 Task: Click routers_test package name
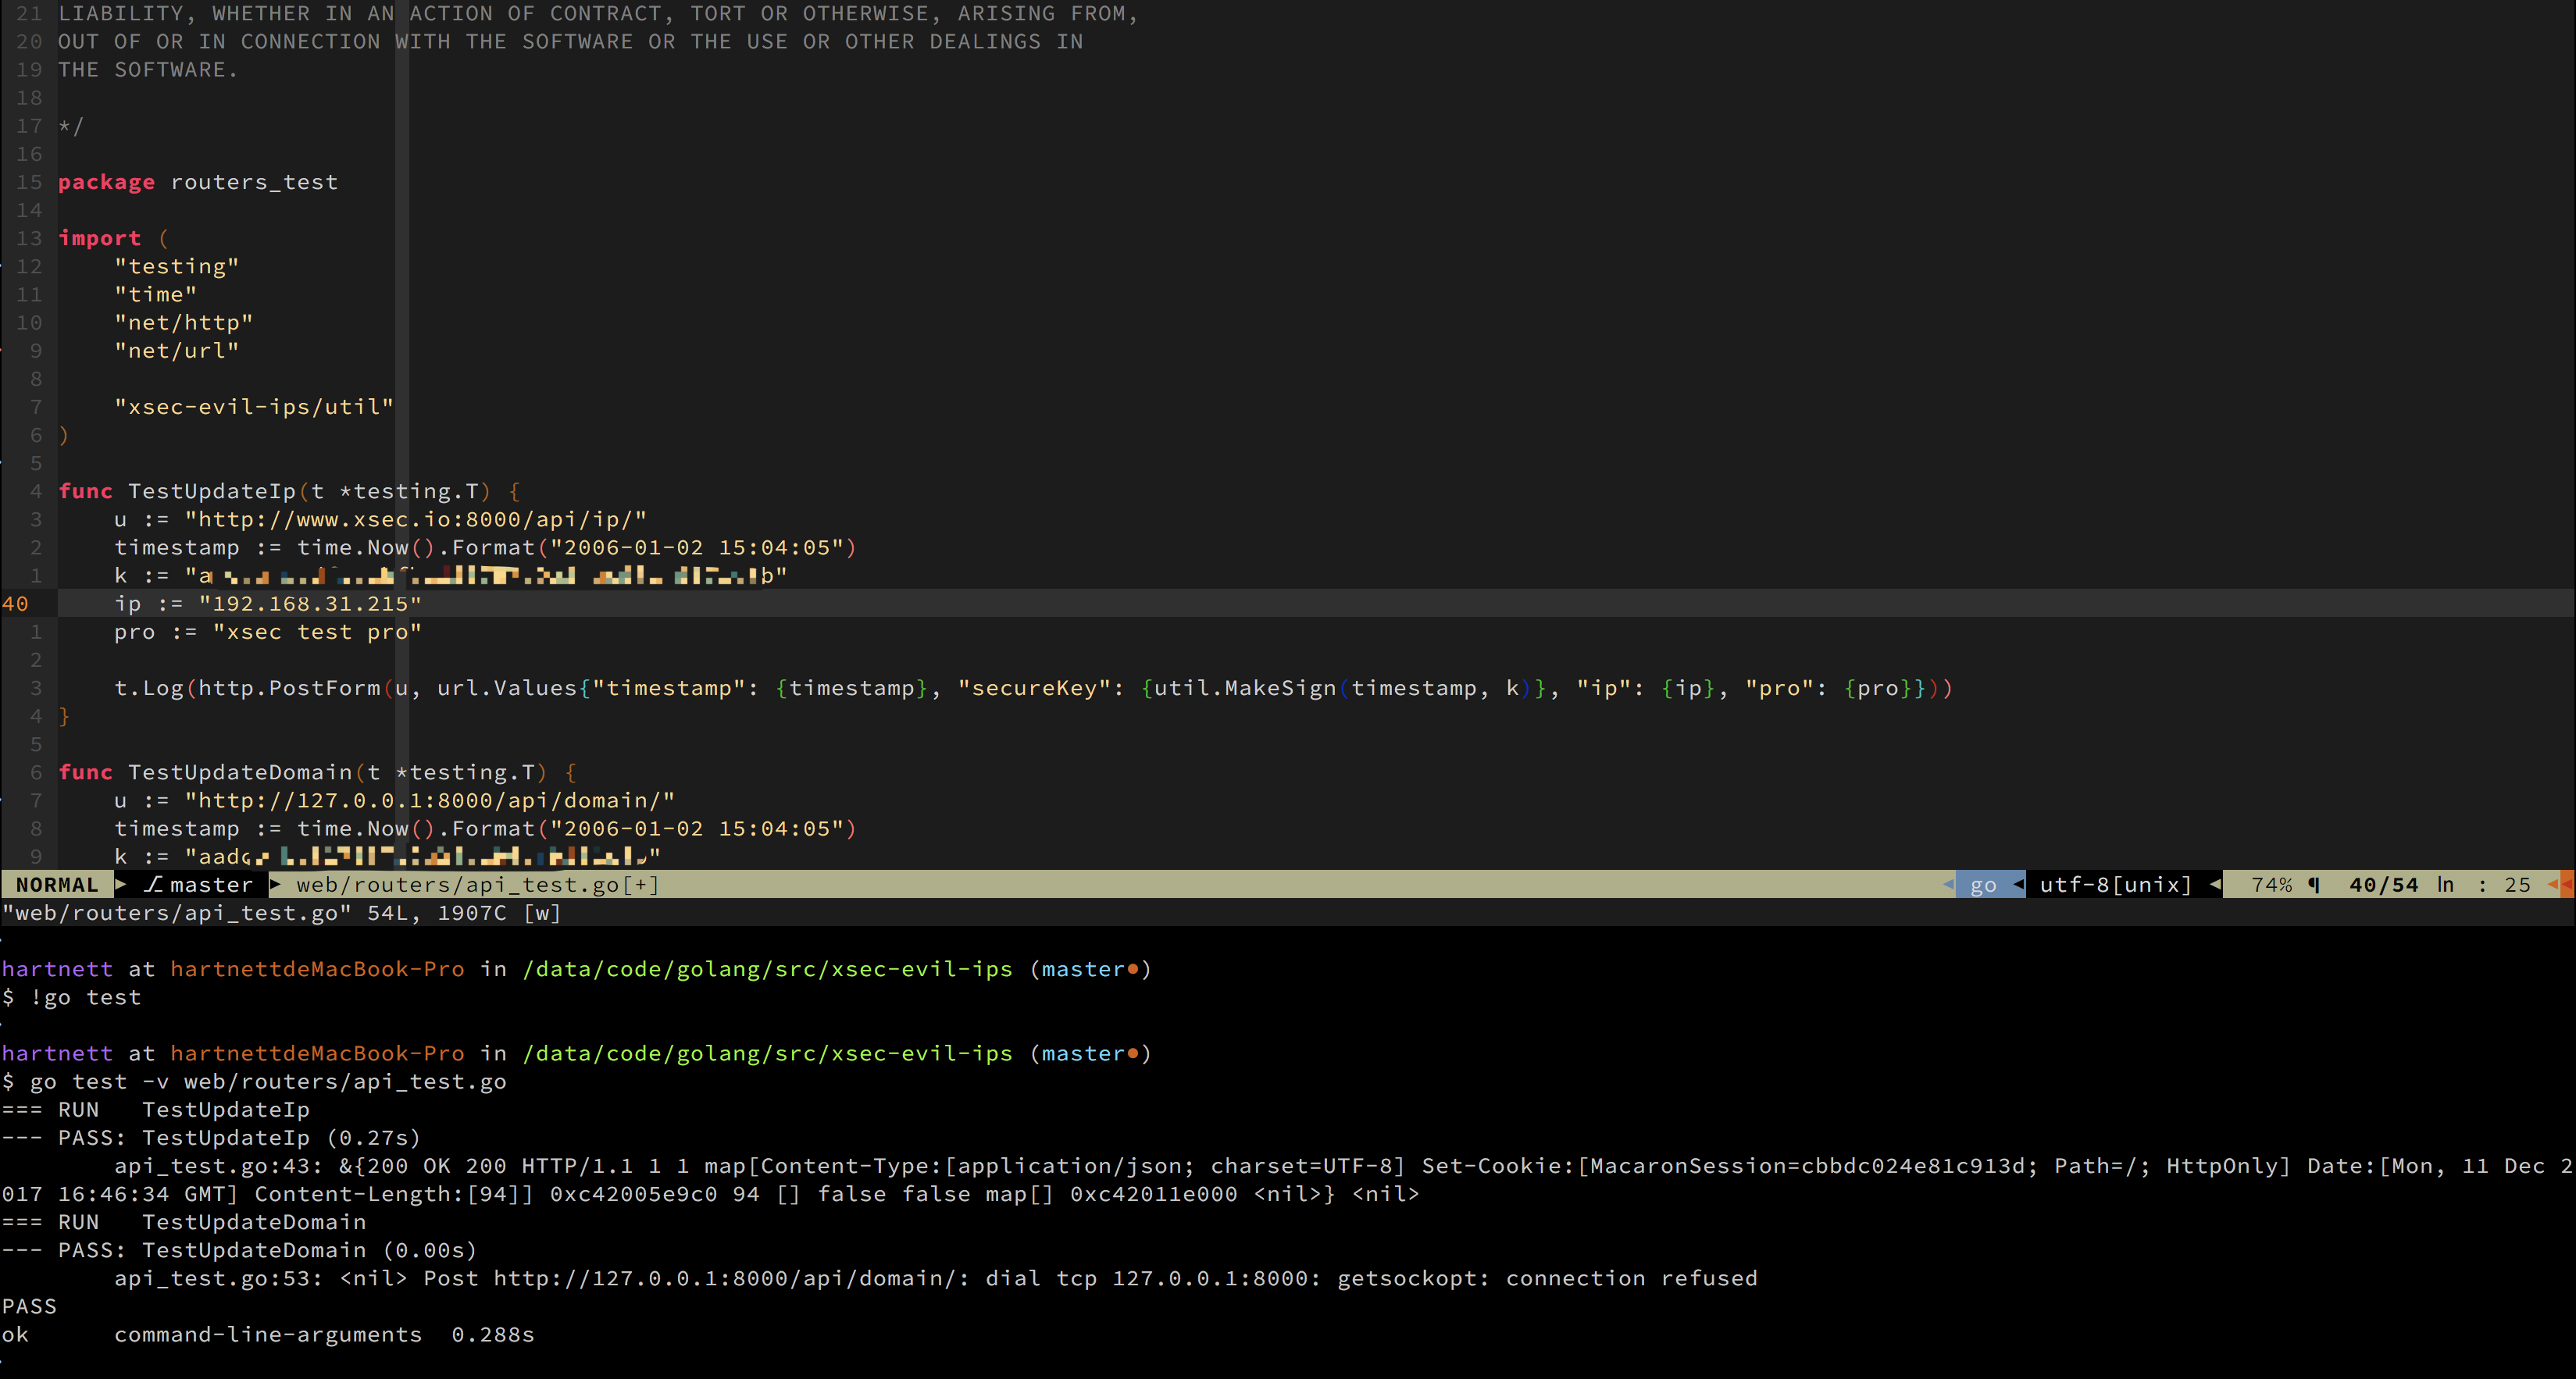[254, 182]
